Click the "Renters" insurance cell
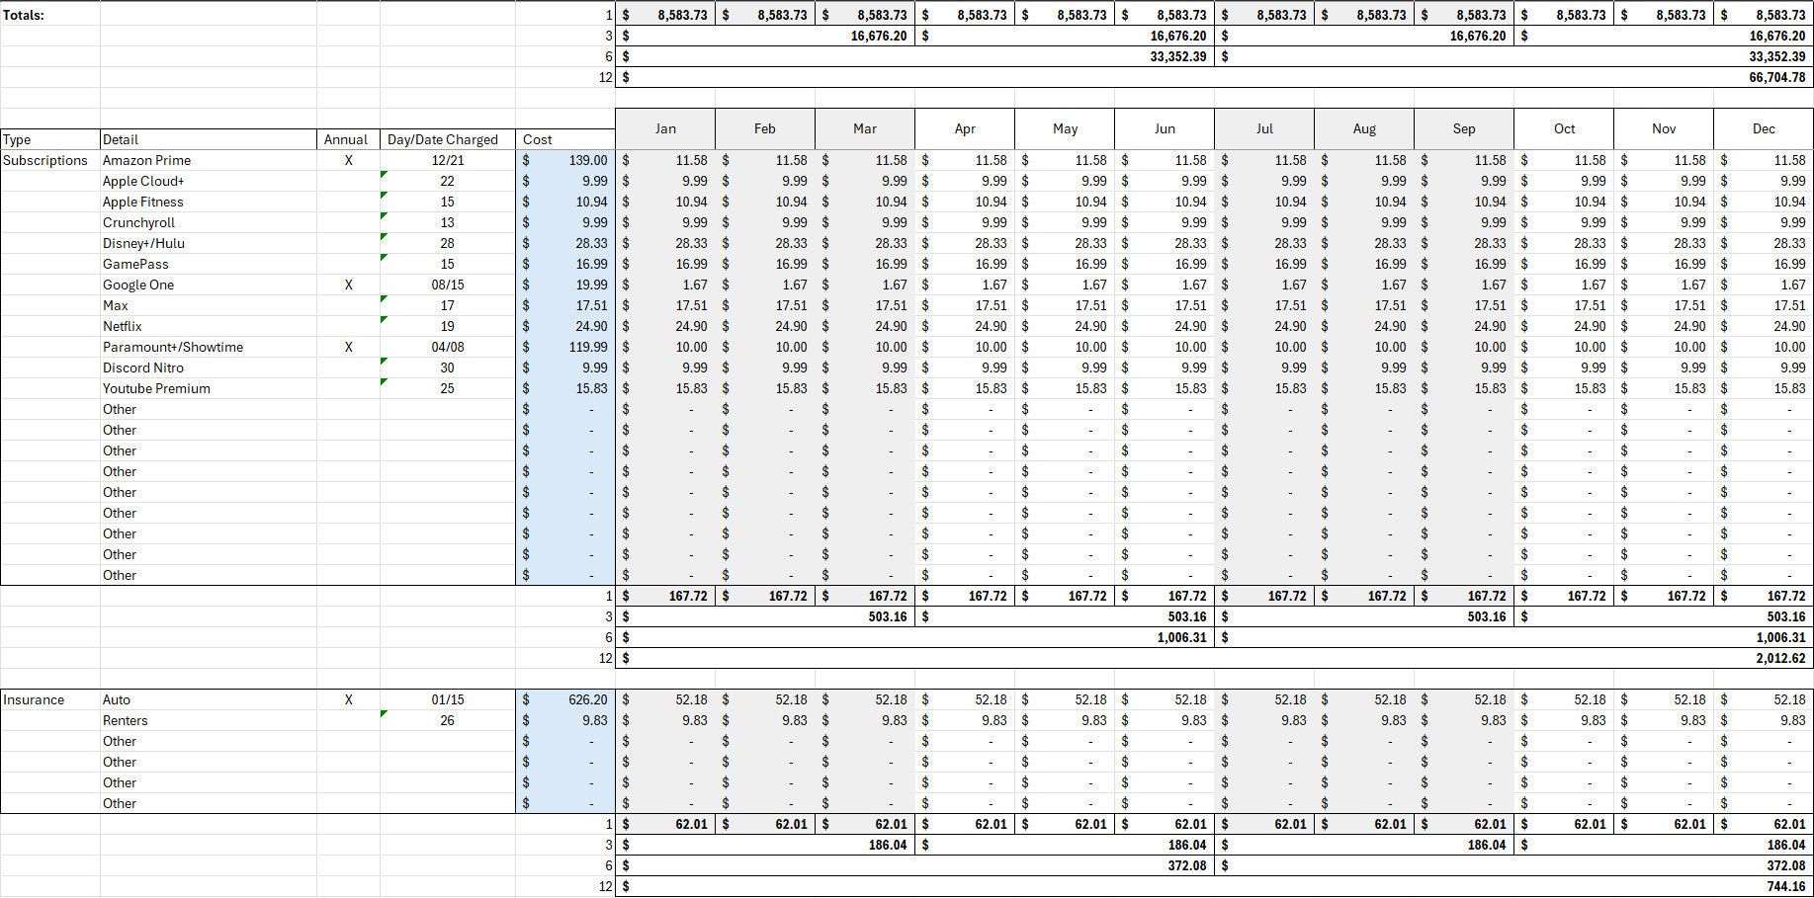Image resolution: width=1814 pixels, height=898 pixels. [x=208, y=720]
